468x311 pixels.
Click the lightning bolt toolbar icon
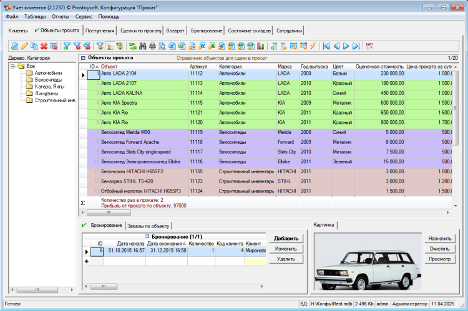click(x=313, y=46)
